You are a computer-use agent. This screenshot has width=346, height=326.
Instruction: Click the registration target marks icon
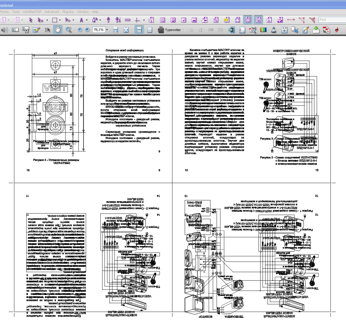[x=284, y=30]
